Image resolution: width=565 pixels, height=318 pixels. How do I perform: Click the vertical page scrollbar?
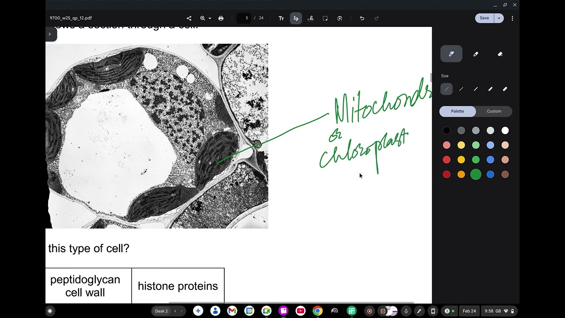[x=430, y=77]
